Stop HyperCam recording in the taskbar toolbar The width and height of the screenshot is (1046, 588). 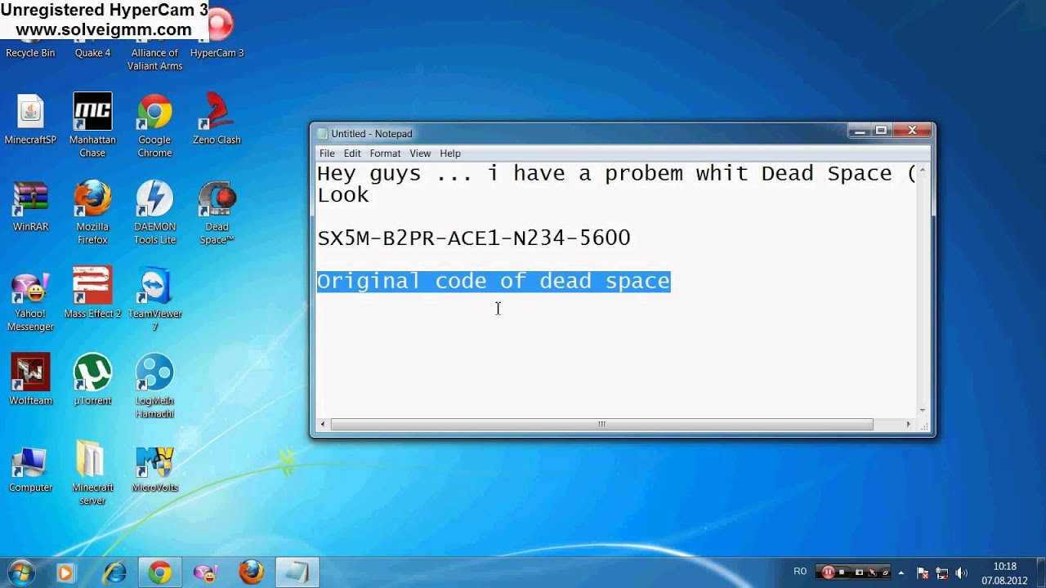point(842,572)
